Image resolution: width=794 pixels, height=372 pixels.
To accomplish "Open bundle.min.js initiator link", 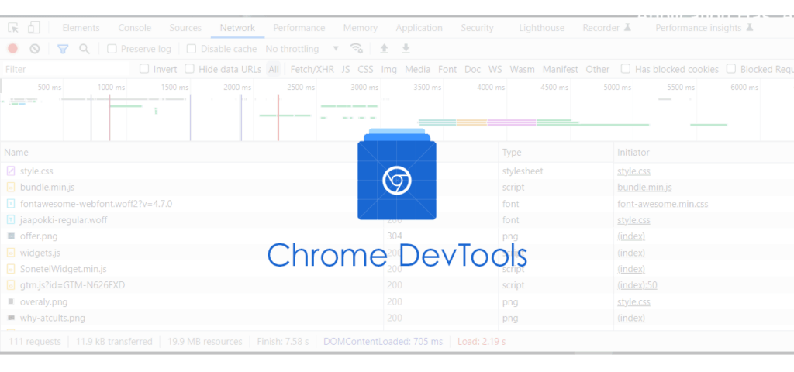I will (x=644, y=188).
